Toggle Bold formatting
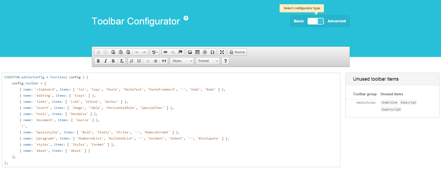 click(x=98, y=61)
